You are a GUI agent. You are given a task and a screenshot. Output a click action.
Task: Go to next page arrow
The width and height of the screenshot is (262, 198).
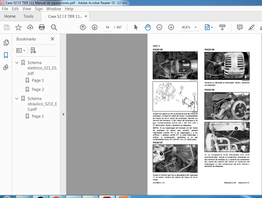[x=95, y=27]
